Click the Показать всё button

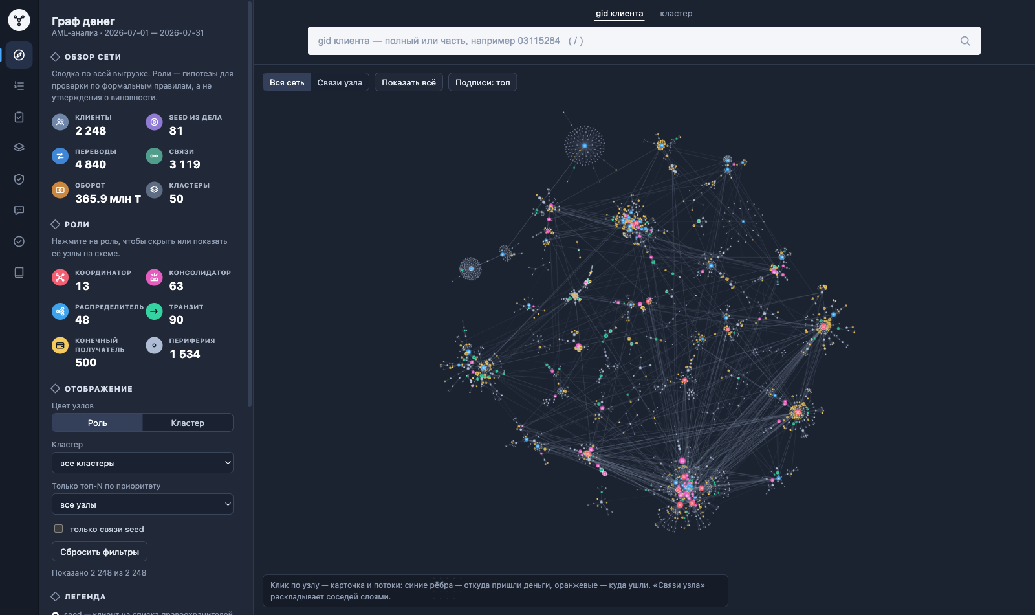tap(409, 82)
